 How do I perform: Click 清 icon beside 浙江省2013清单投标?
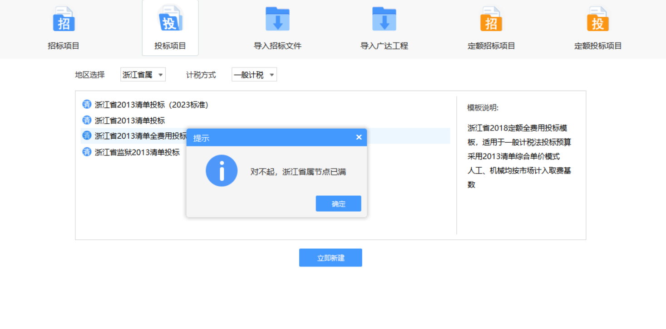(87, 120)
